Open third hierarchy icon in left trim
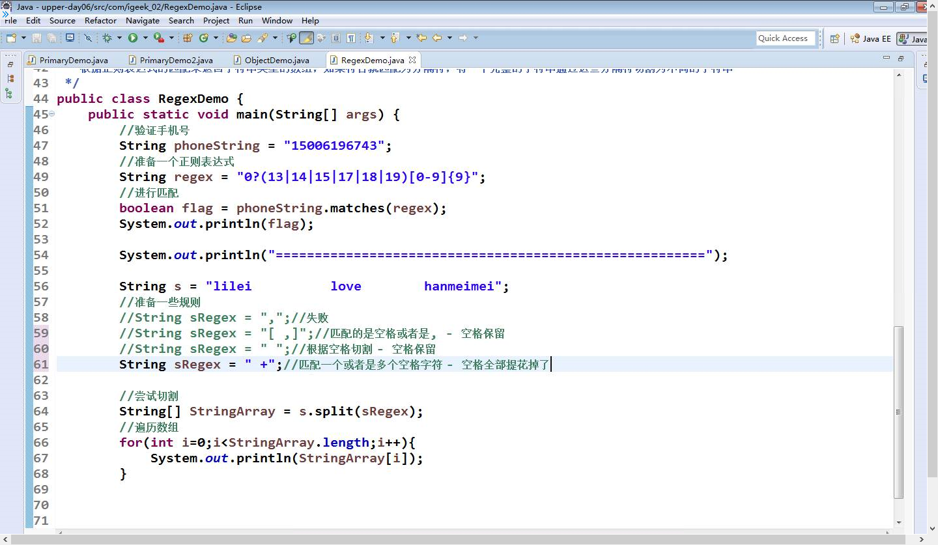Image resolution: width=938 pixels, height=545 pixels. pyautogui.click(x=8, y=94)
